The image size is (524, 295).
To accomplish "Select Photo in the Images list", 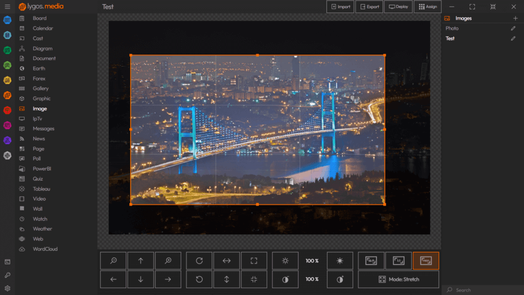I will [x=452, y=28].
